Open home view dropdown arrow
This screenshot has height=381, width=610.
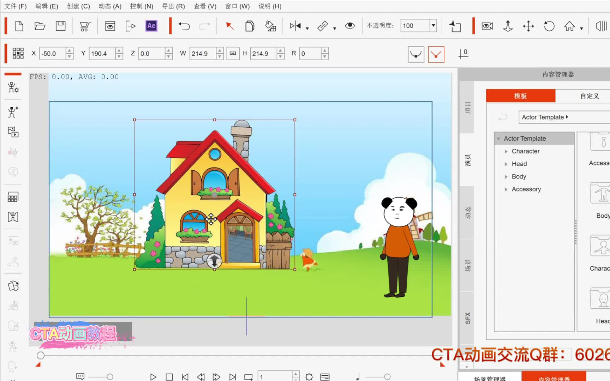[x=581, y=28]
